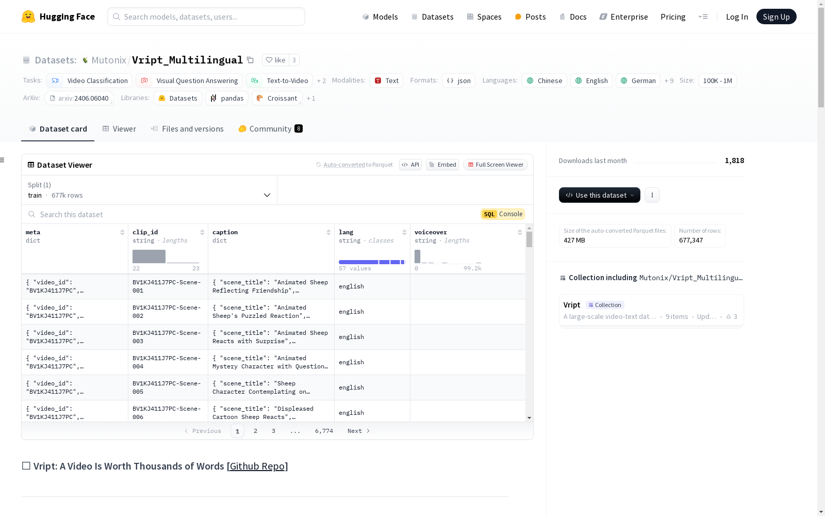Viewport: 825px width, 516px height.
Task: Focus the main search models field
Action: [x=206, y=17]
